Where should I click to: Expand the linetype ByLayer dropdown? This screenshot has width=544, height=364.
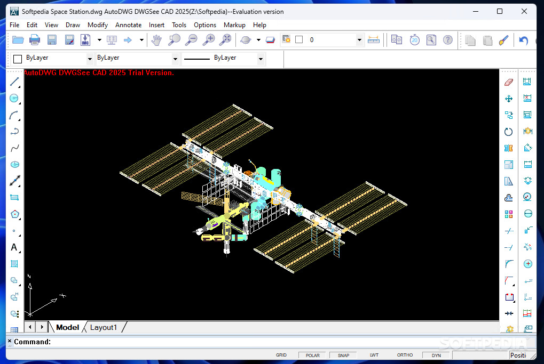point(260,59)
